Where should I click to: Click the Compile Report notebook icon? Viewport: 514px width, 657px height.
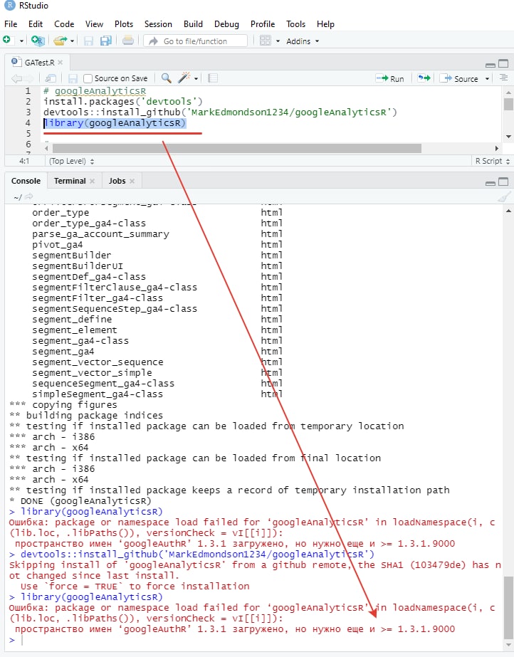(212, 78)
